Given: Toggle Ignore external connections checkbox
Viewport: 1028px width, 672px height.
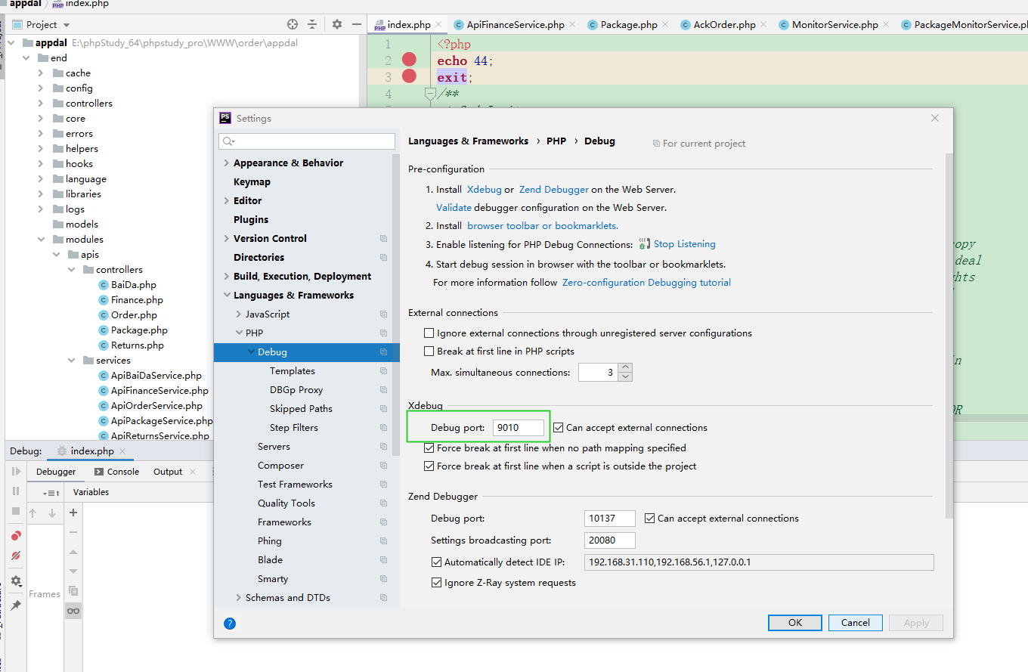Looking at the screenshot, I should point(429,333).
